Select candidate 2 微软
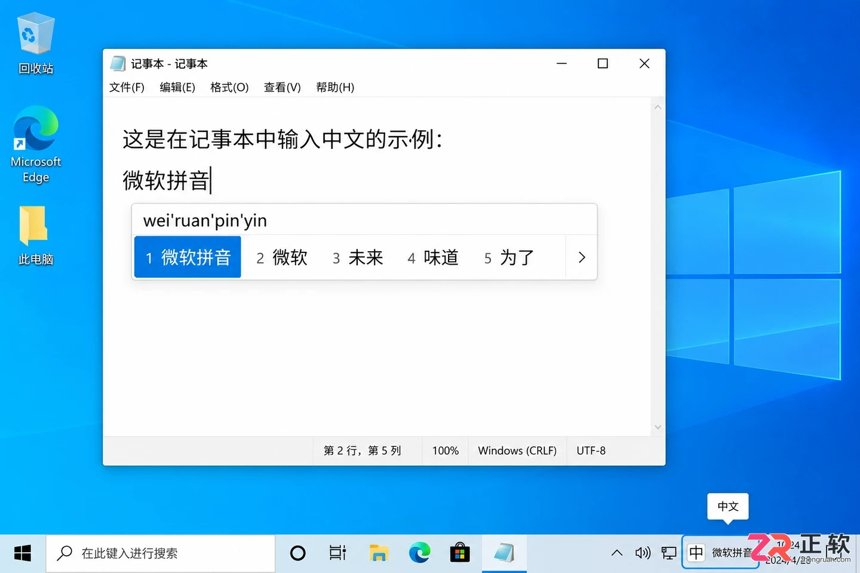The width and height of the screenshot is (860, 573). [x=282, y=257]
